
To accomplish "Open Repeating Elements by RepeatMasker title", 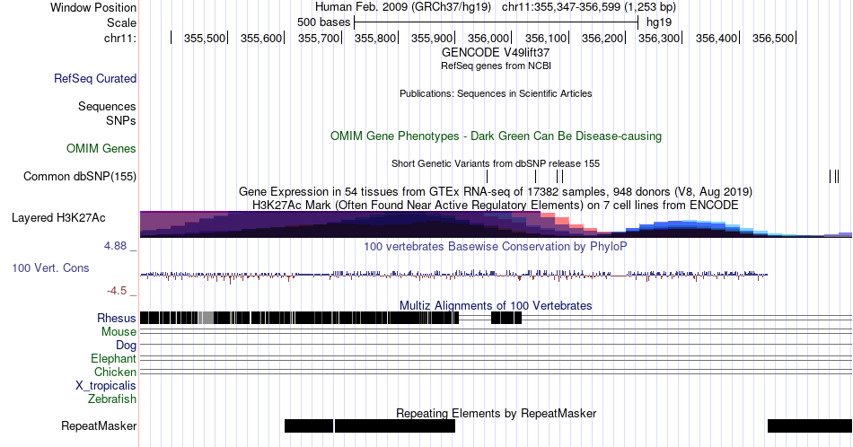I will tap(496, 413).
